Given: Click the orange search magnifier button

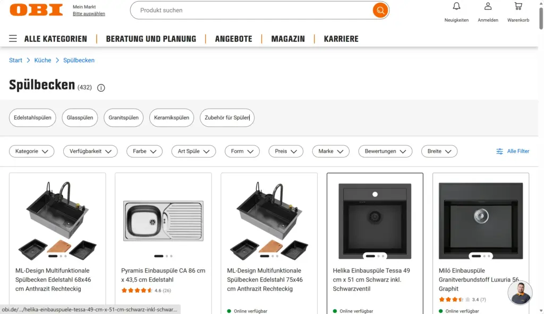Looking at the screenshot, I should (380, 11).
